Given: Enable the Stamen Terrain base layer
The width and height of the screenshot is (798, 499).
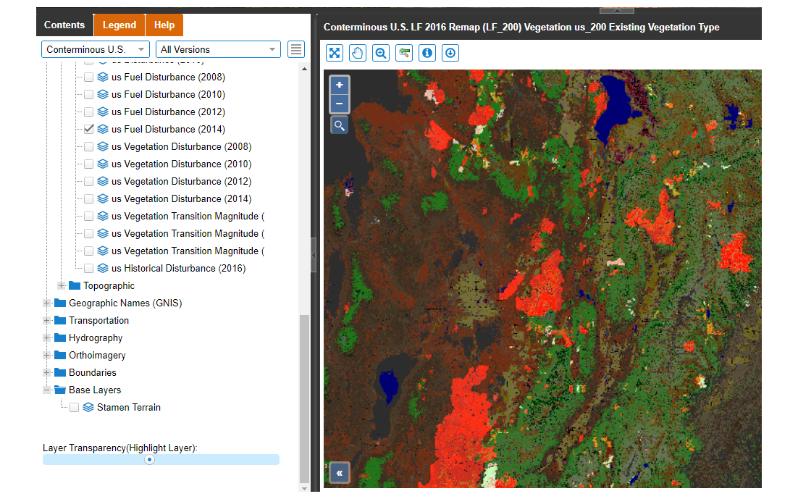Looking at the screenshot, I should (x=74, y=407).
